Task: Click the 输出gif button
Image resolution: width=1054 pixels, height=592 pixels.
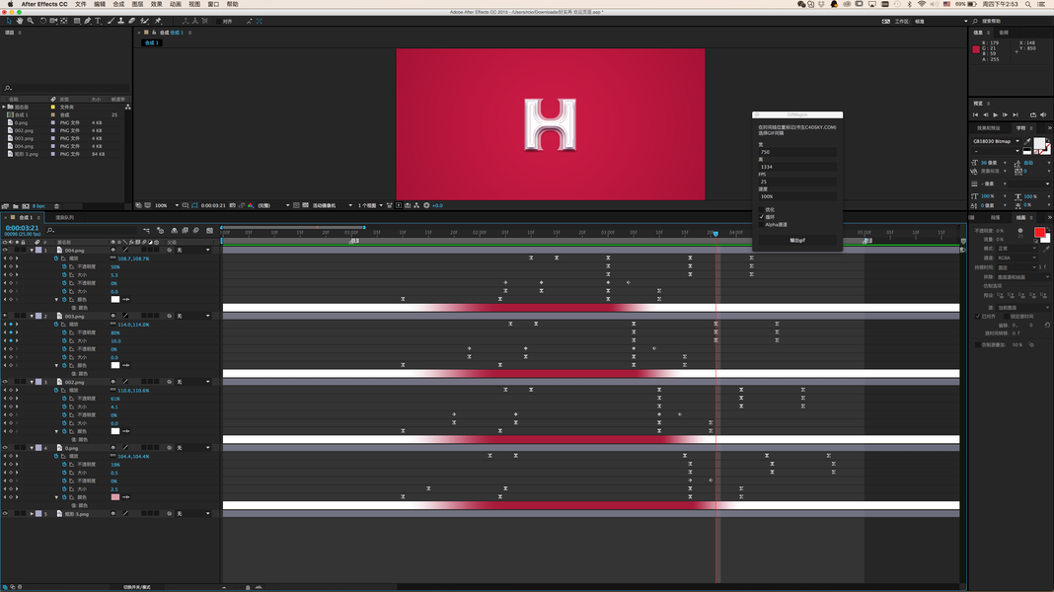Action: pos(797,240)
